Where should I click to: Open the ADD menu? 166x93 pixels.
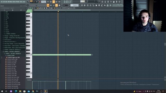(6, 2)
